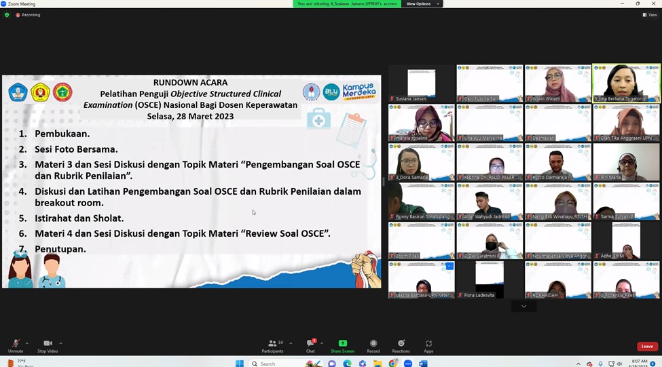Unmute the microphone
Viewport: 662px width, 367px height.
pos(15,345)
